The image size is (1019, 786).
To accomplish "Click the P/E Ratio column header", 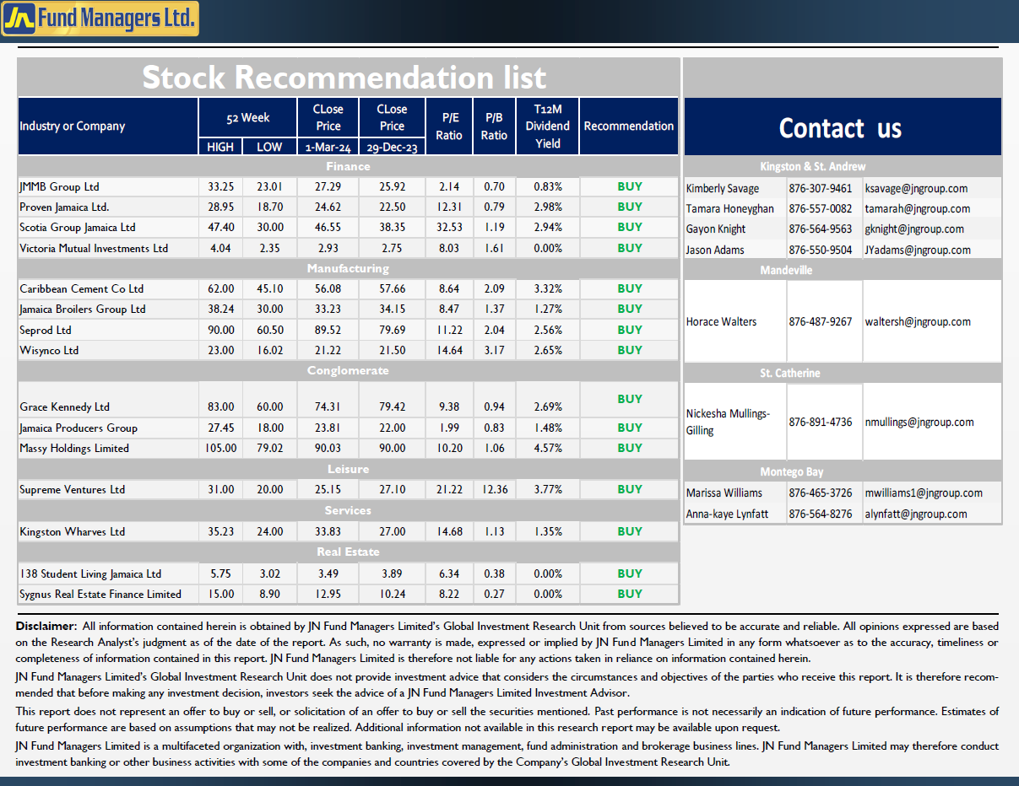I will (449, 127).
